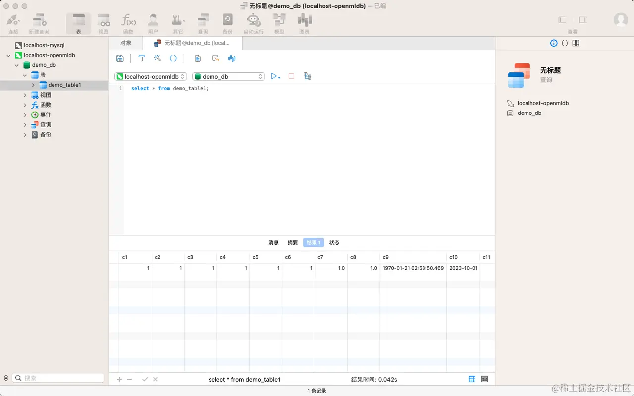
Task: Click the grid layout icon in the right panel header
Action: click(x=576, y=43)
